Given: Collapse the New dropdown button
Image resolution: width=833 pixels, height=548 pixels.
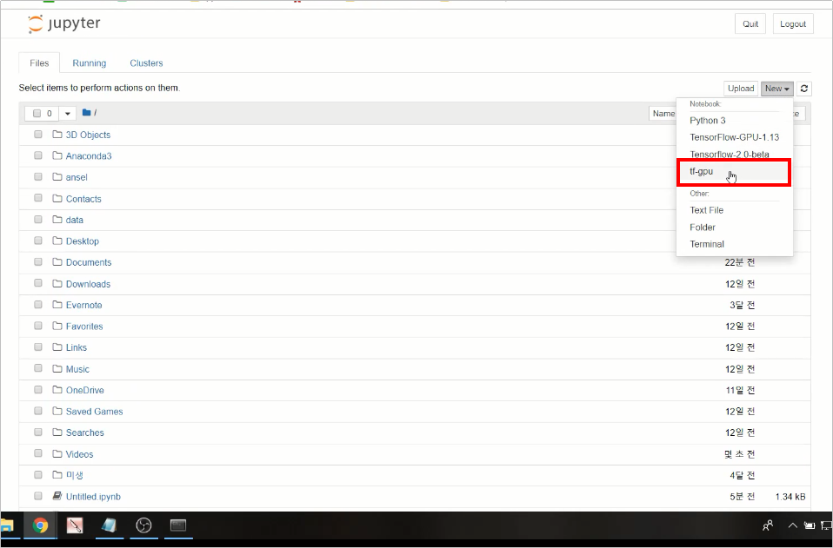Looking at the screenshot, I should point(777,89).
